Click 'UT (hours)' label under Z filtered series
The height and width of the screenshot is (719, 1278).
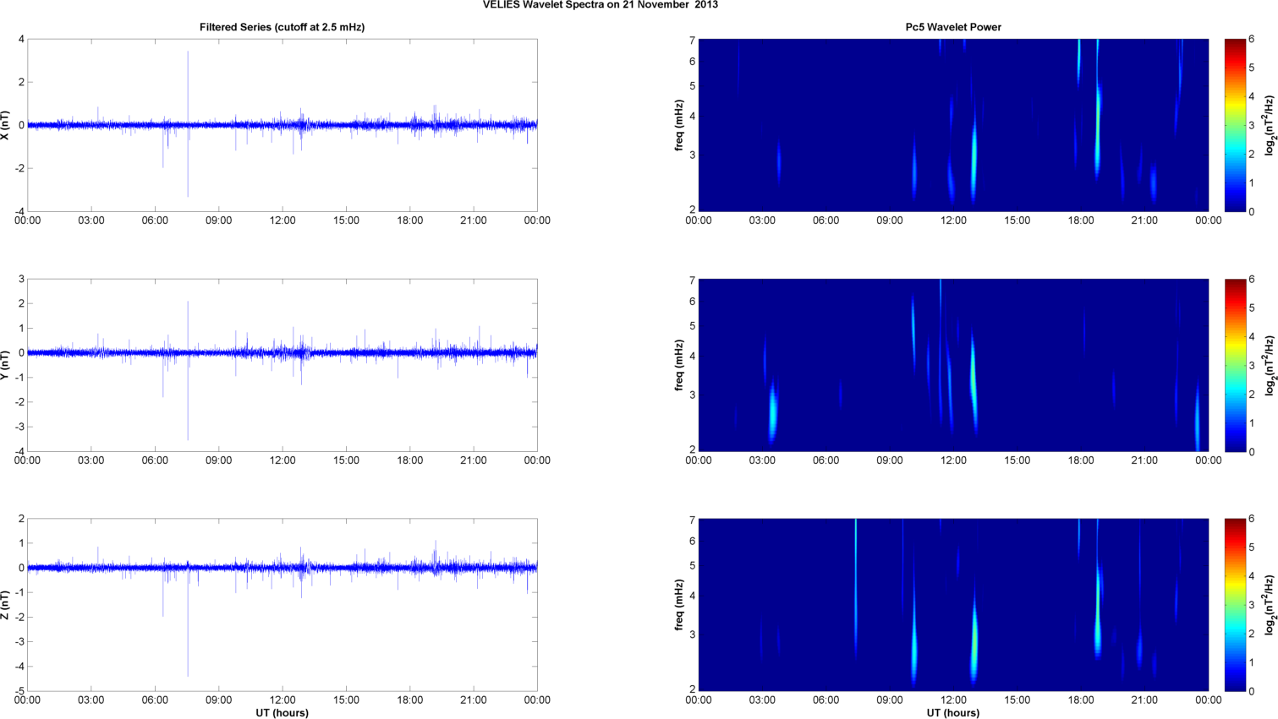coord(282,712)
